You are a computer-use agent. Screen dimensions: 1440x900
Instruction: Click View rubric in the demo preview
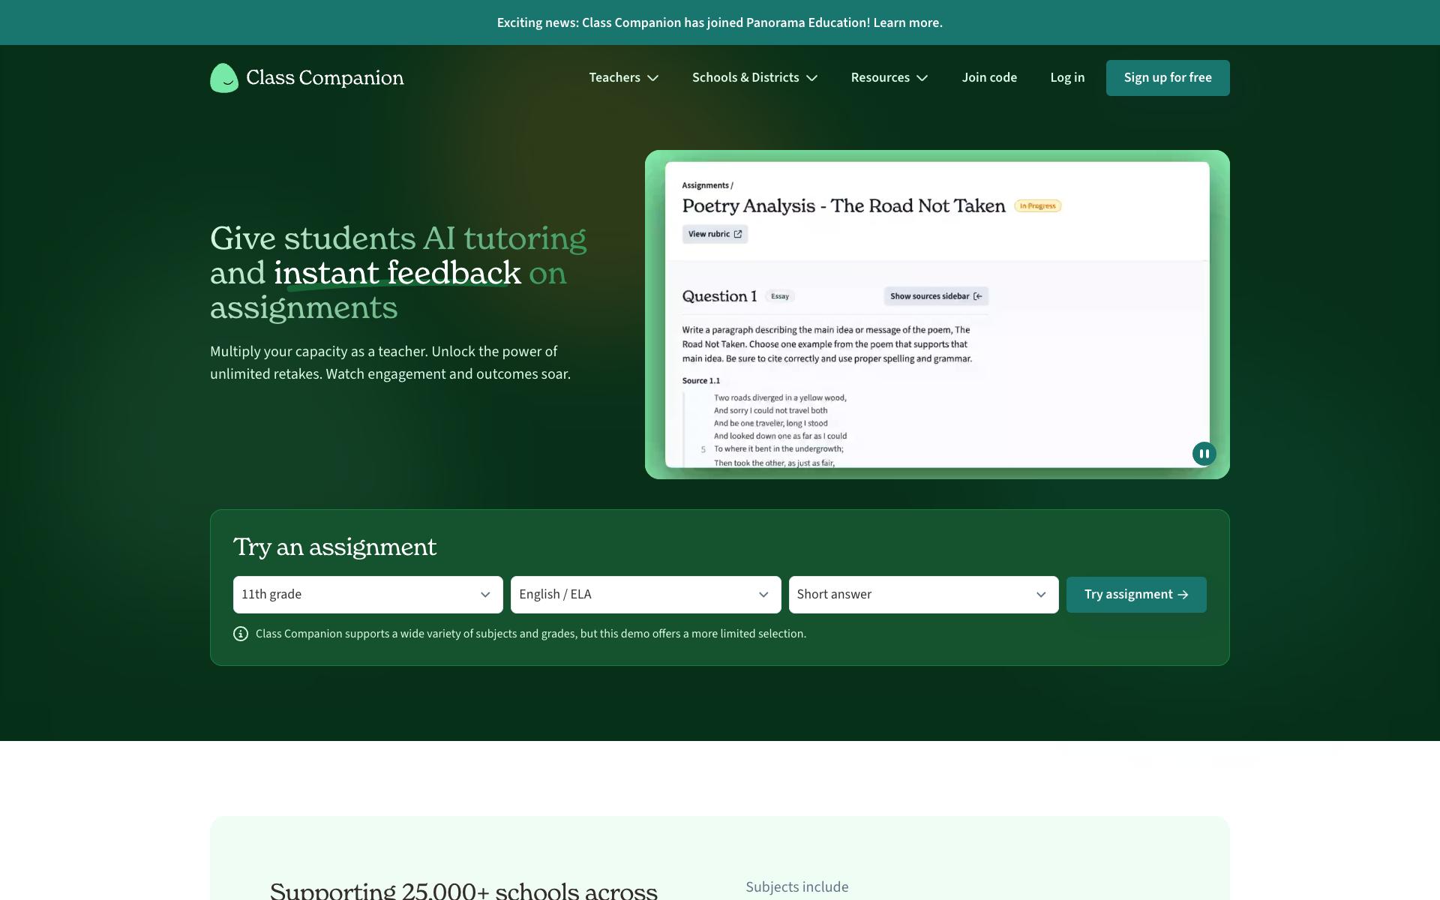click(x=715, y=234)
